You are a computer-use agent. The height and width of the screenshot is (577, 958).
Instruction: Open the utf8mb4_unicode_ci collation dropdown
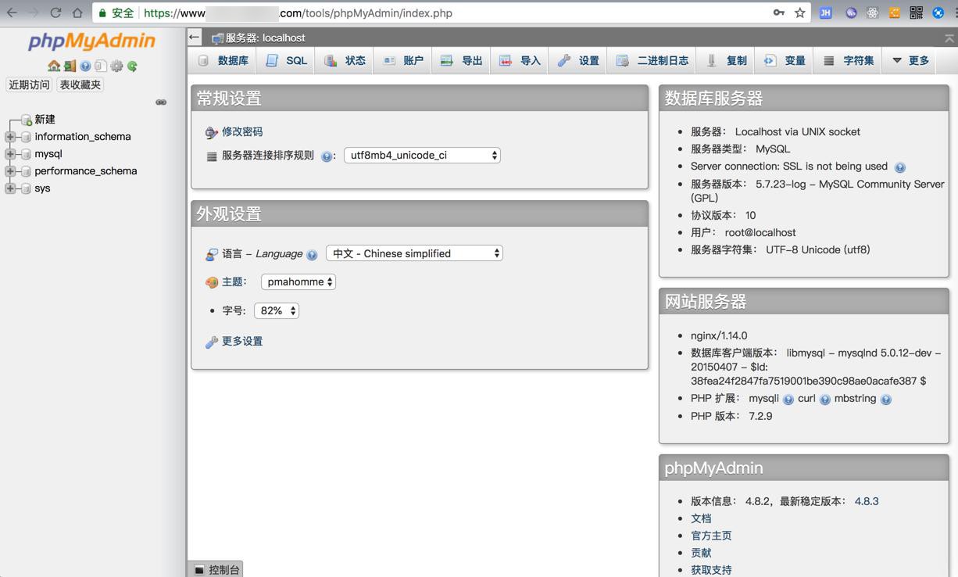pos(422,155)
